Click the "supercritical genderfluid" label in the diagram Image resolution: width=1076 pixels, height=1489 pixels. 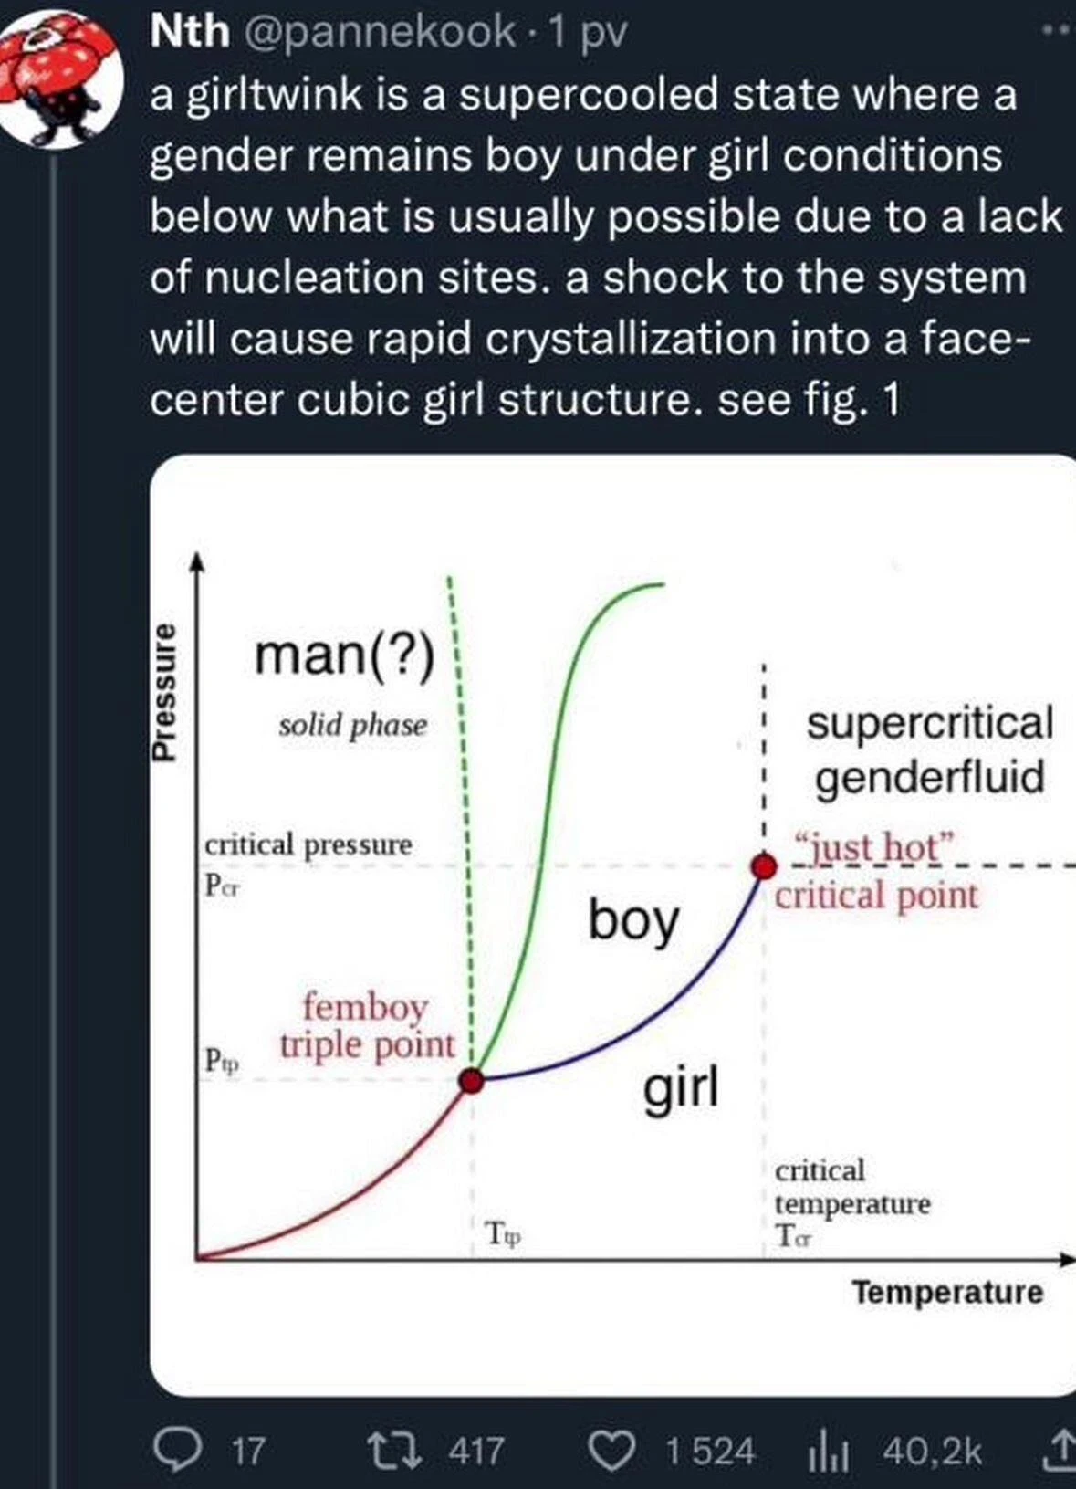[x=929, y=750]
